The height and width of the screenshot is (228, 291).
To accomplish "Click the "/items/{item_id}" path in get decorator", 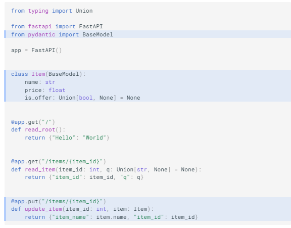I will point(72,162).
